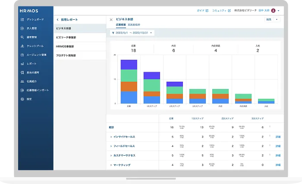Click the レポート chart icon
The width and height of the screenshot is (302, 184).
(22, 64)
